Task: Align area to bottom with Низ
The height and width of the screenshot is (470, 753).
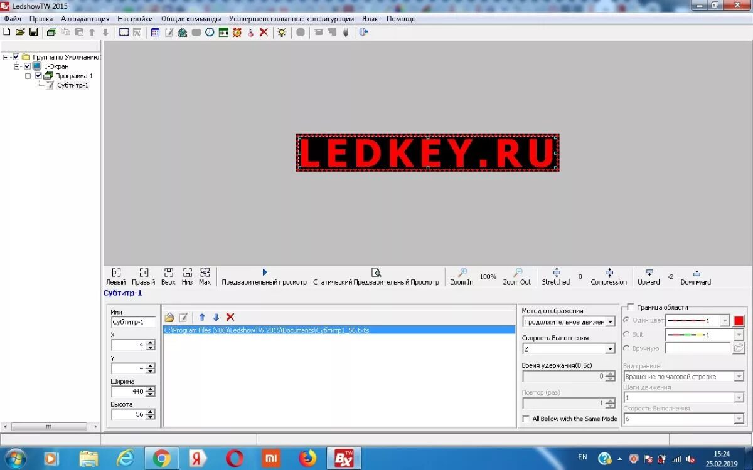Action: click(x=187, y=276)
